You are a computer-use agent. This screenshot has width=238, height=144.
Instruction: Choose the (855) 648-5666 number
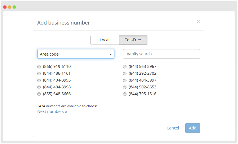(x=39, y=94)
